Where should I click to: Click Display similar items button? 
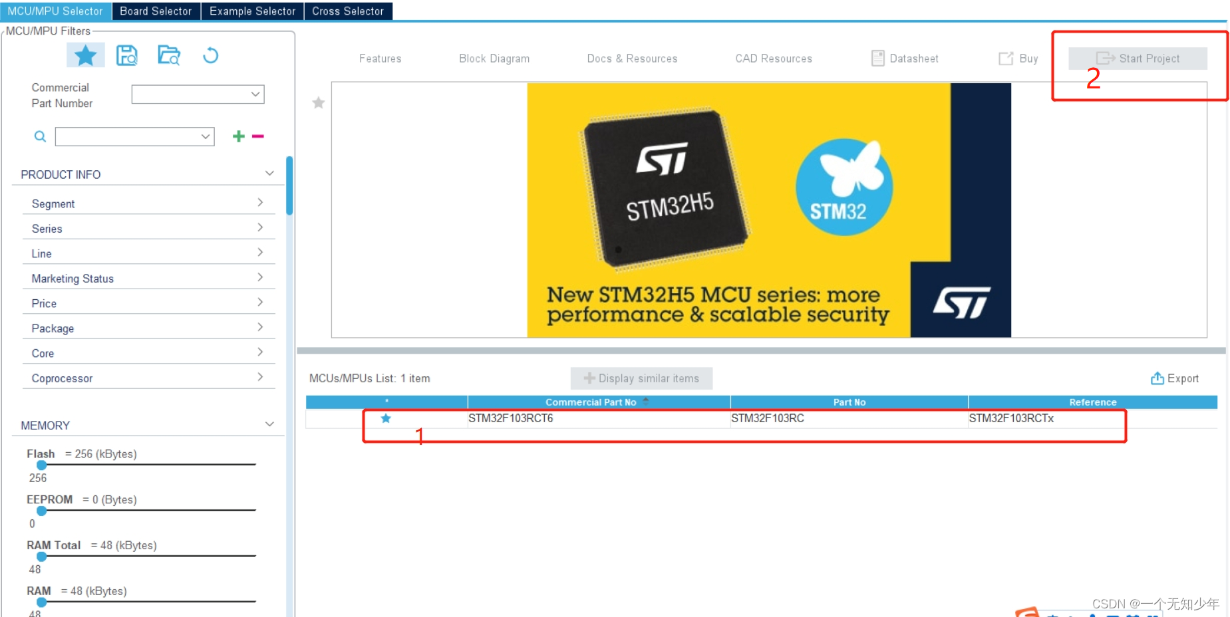pyautogui.click(x=641, y=378)
